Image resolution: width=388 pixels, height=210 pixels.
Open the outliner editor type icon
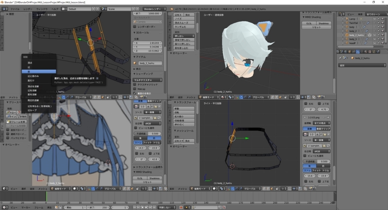click(341, 14)
